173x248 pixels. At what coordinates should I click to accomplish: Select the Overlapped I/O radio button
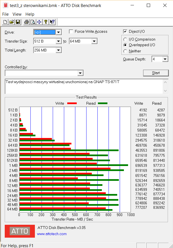coord(125,45)
